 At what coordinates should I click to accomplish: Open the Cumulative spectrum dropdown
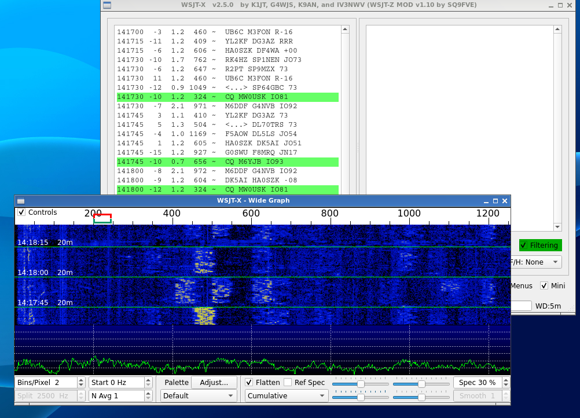[x=287, y=396]
